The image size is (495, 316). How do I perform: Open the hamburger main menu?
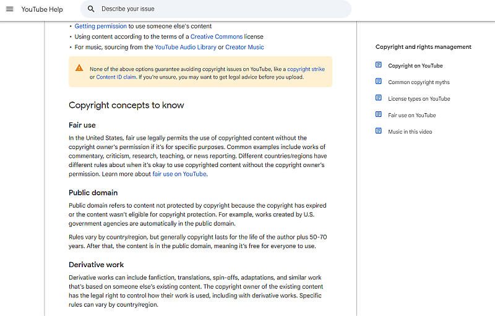coord(10,9)
